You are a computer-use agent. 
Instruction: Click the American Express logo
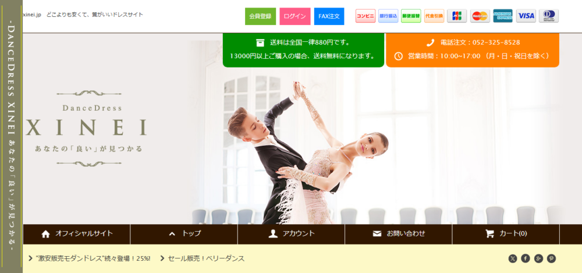pos(503,16)
